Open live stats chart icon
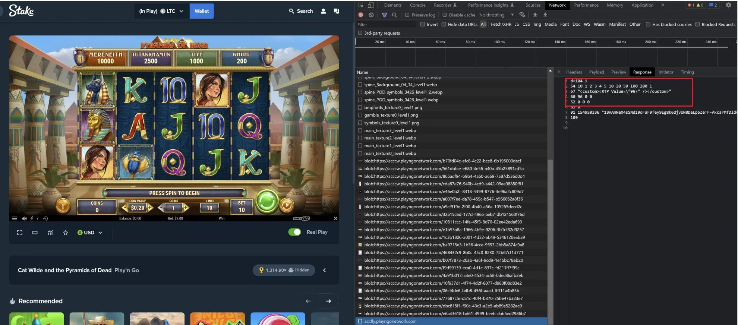 50,233
